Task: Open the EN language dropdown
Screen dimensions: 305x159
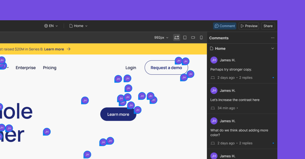Action: (51, 26)
